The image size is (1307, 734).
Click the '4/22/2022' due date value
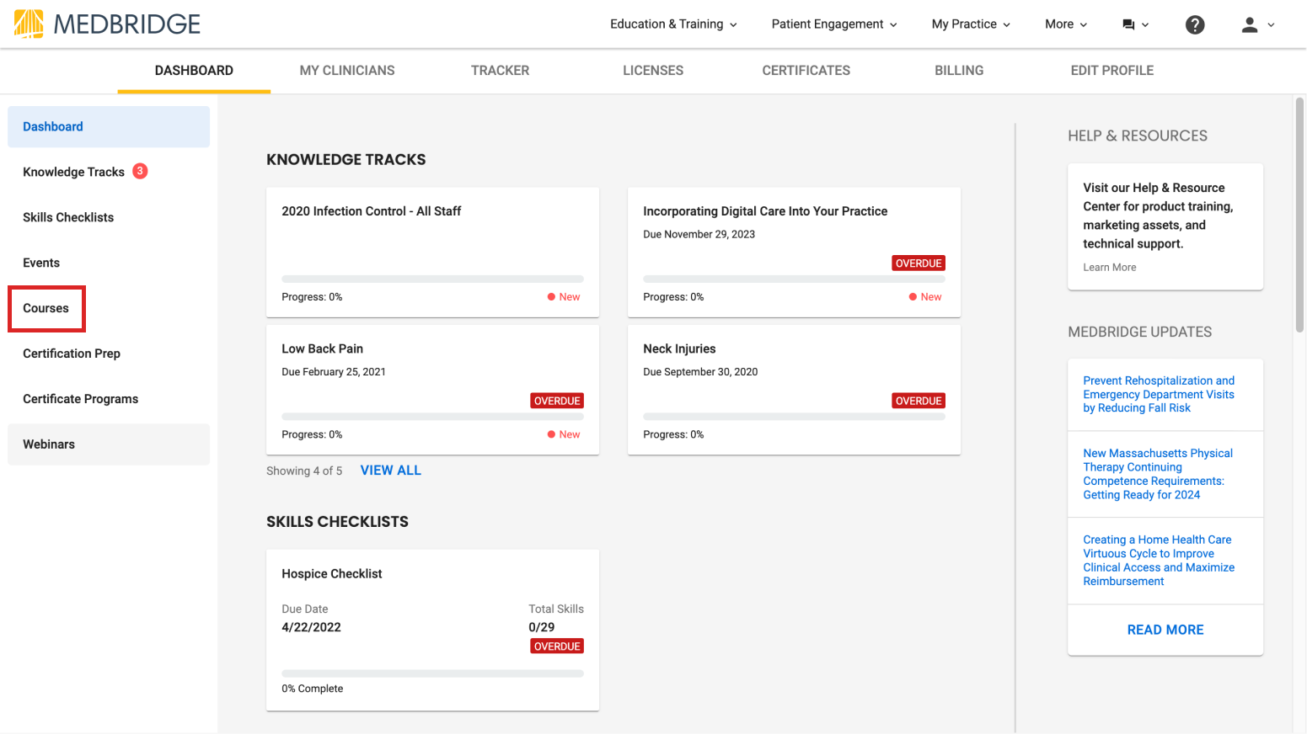[311, 627]
